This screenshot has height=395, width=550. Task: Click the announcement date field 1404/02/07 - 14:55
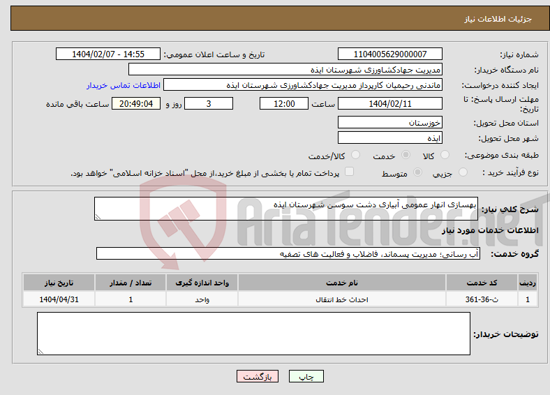pos(108,54)
